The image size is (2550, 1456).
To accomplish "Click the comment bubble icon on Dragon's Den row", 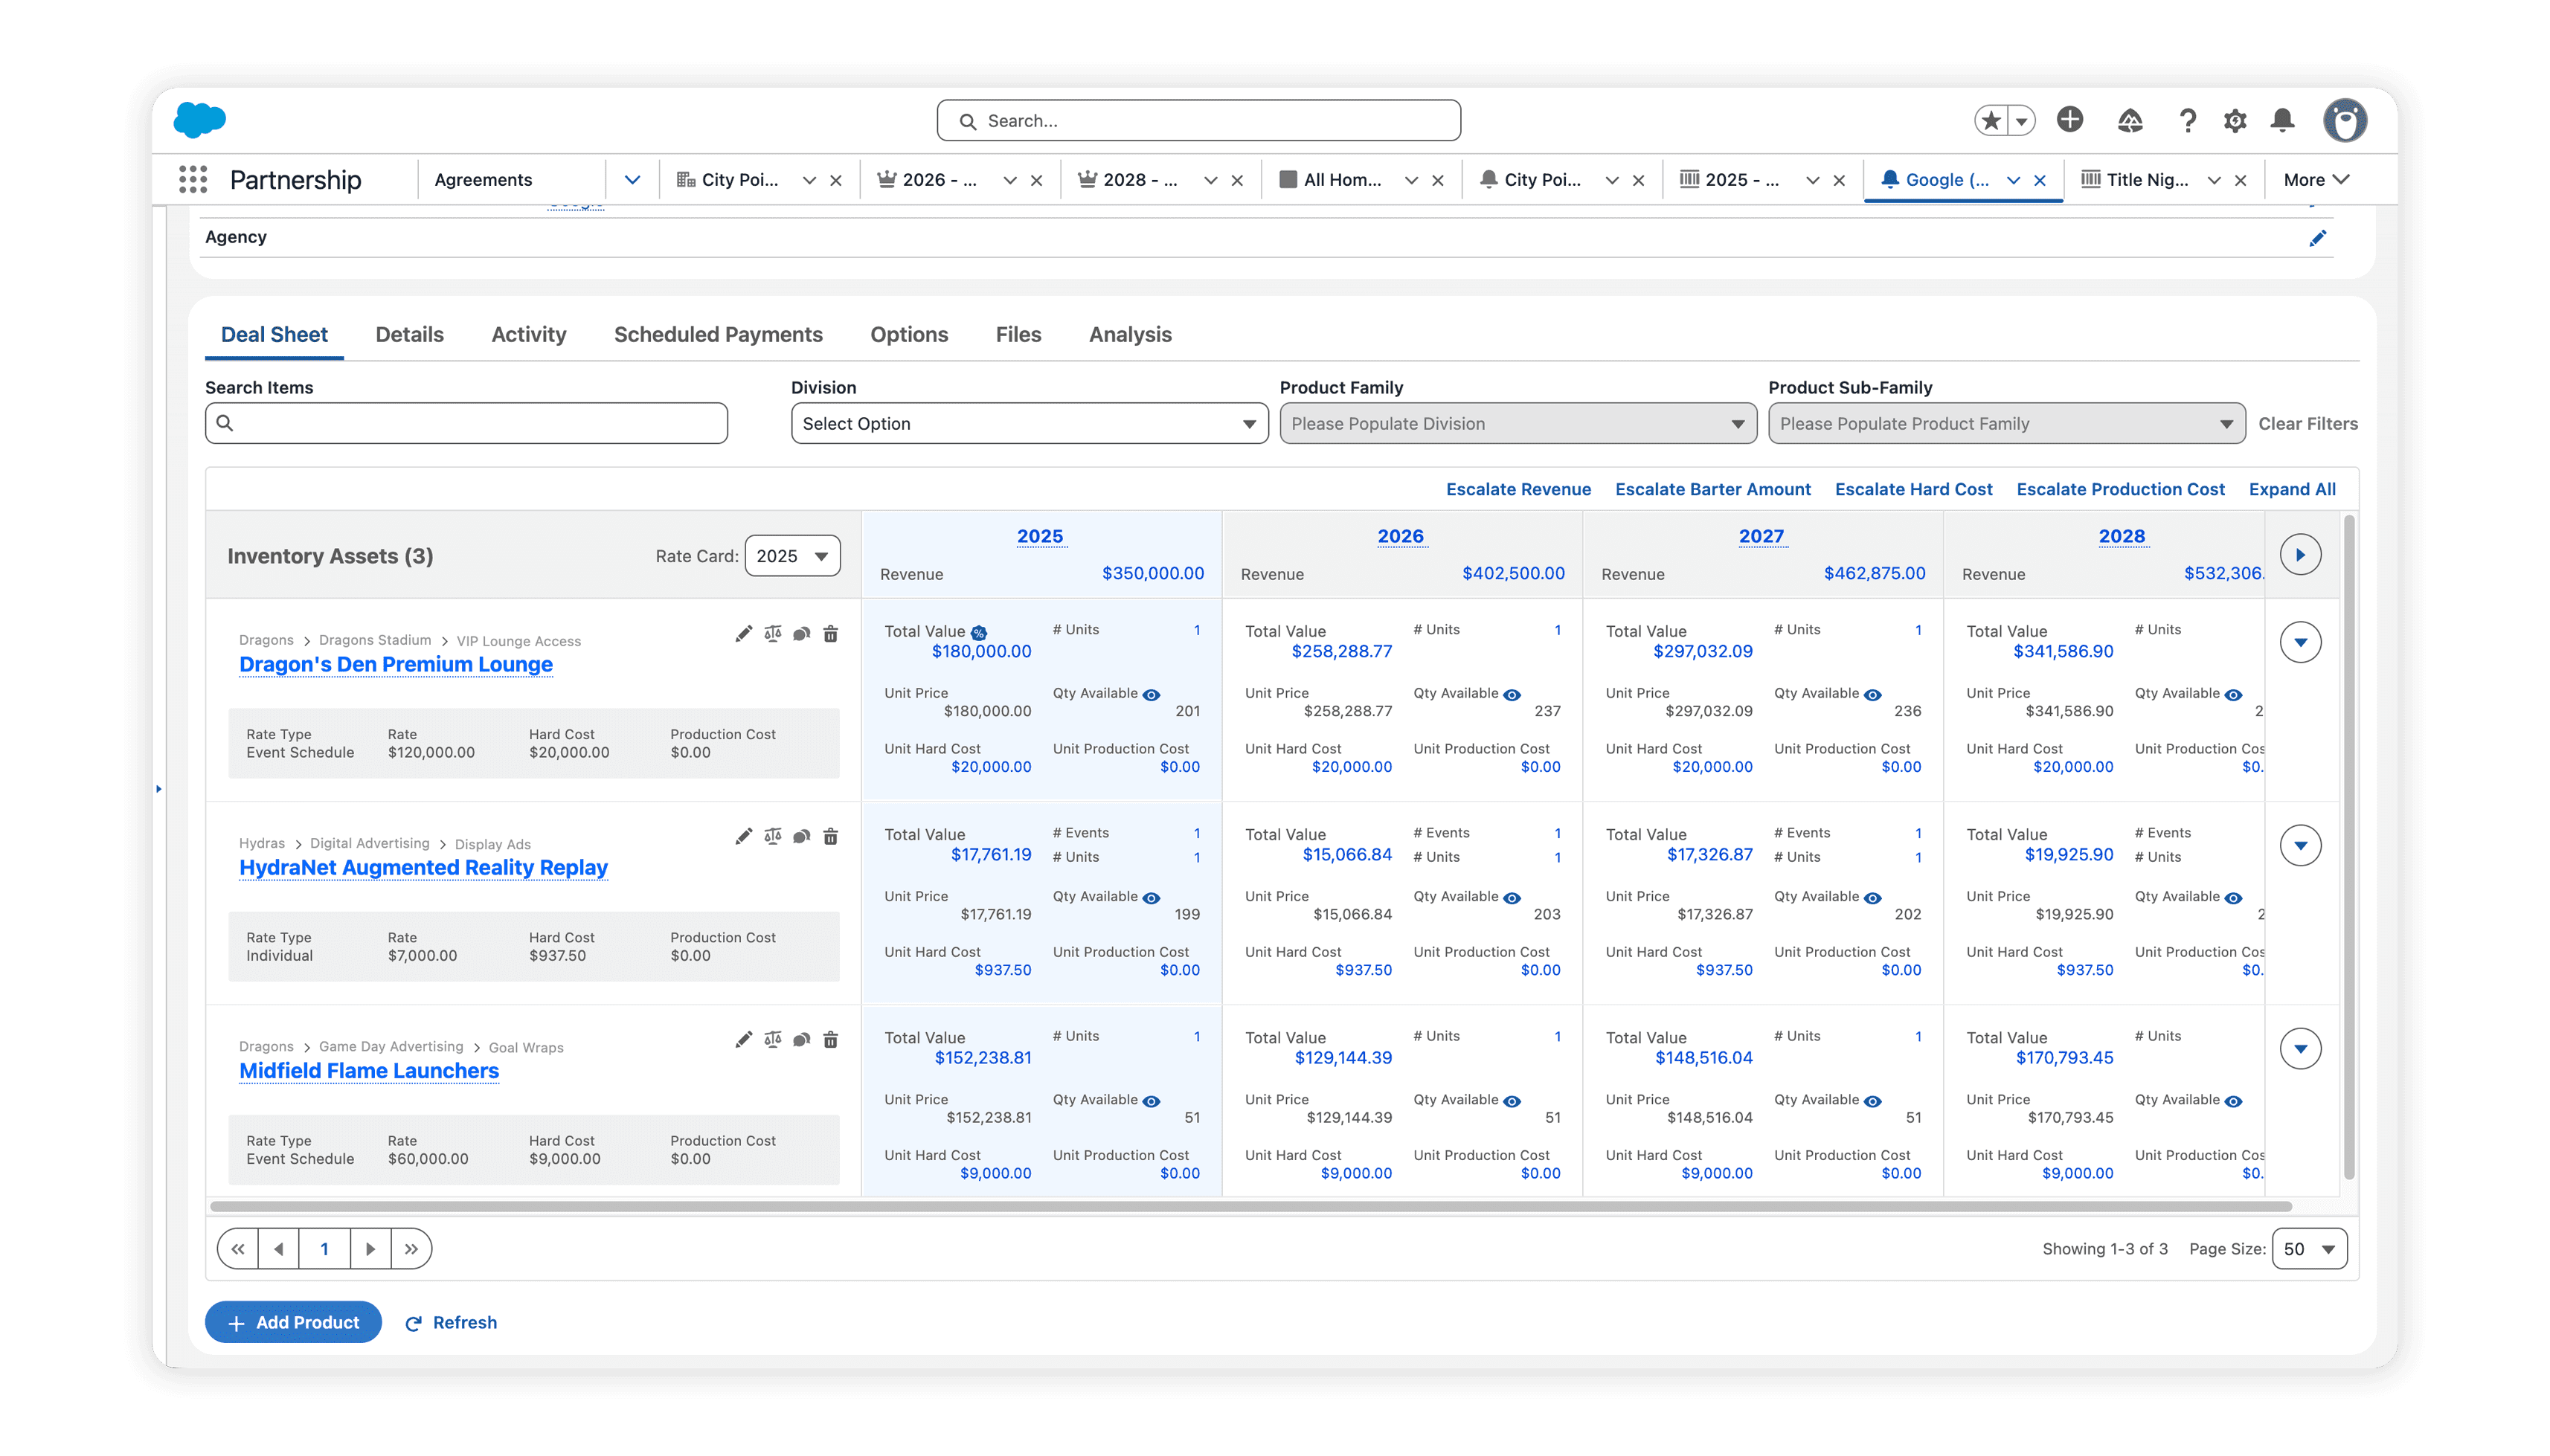I will click(801, 634).
